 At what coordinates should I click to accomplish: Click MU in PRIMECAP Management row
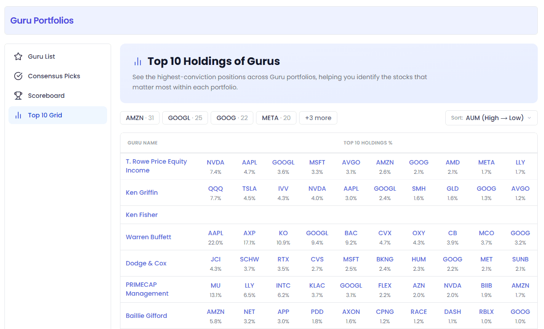point(216,285)
